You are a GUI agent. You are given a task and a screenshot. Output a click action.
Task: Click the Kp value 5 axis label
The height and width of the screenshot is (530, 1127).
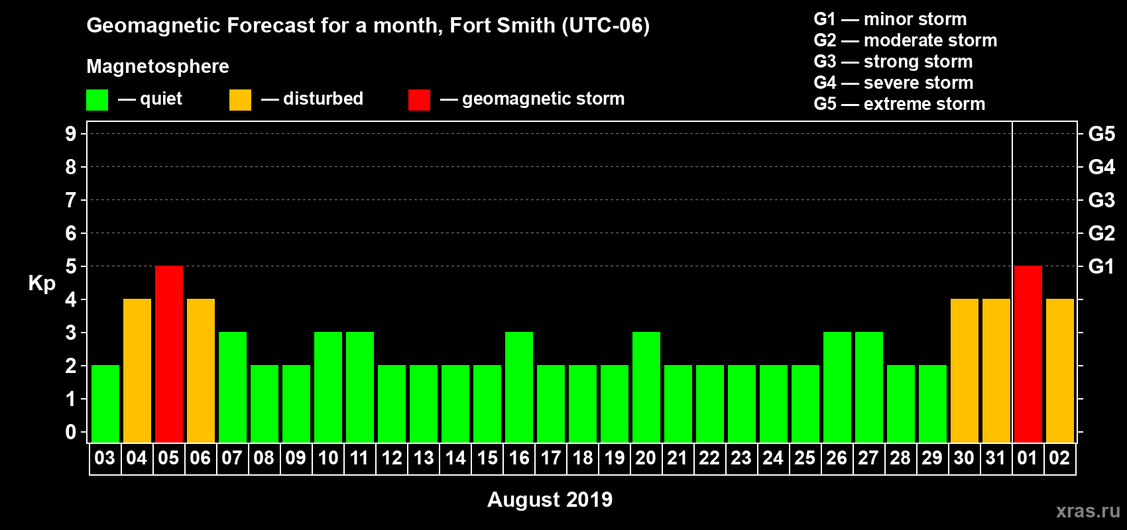tap(71, 266)
